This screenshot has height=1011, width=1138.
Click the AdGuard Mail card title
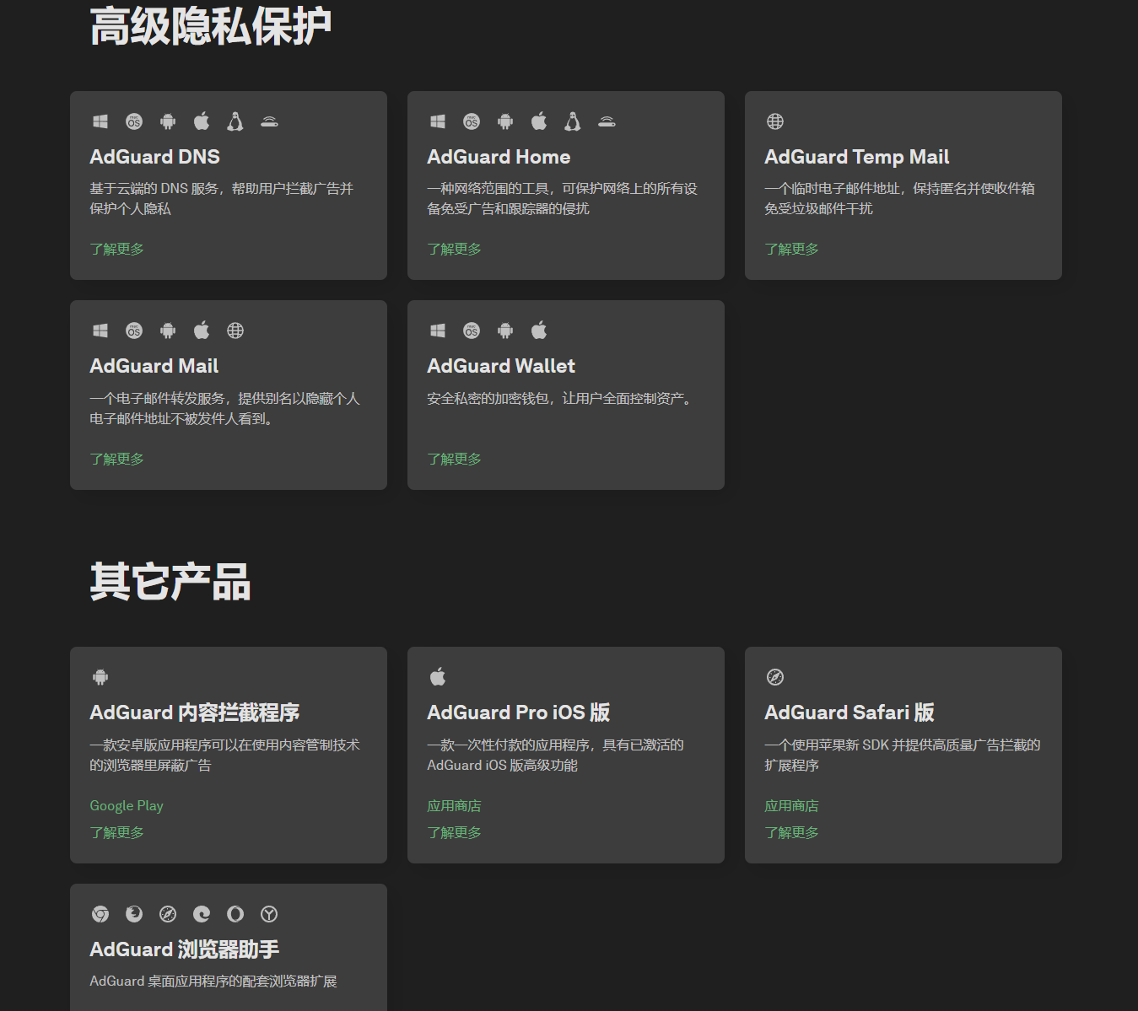(154, 366)
